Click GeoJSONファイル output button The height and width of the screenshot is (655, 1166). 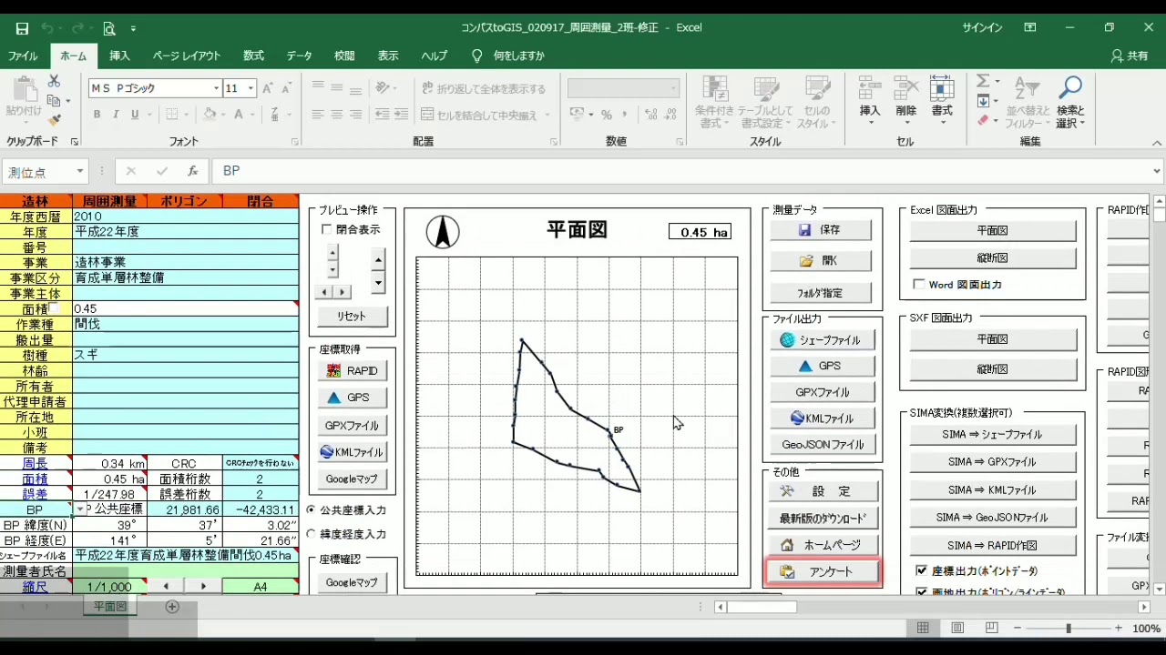click(823, 445)
